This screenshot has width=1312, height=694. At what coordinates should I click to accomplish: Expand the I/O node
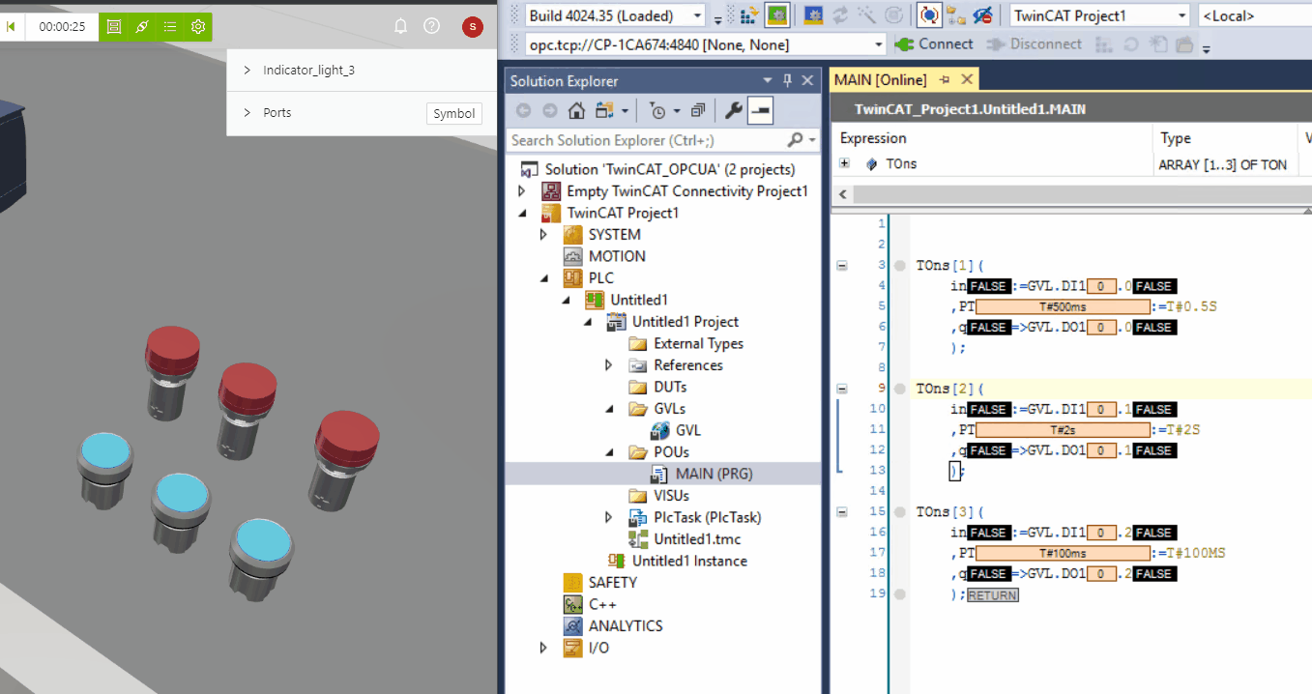coord(543,648)
